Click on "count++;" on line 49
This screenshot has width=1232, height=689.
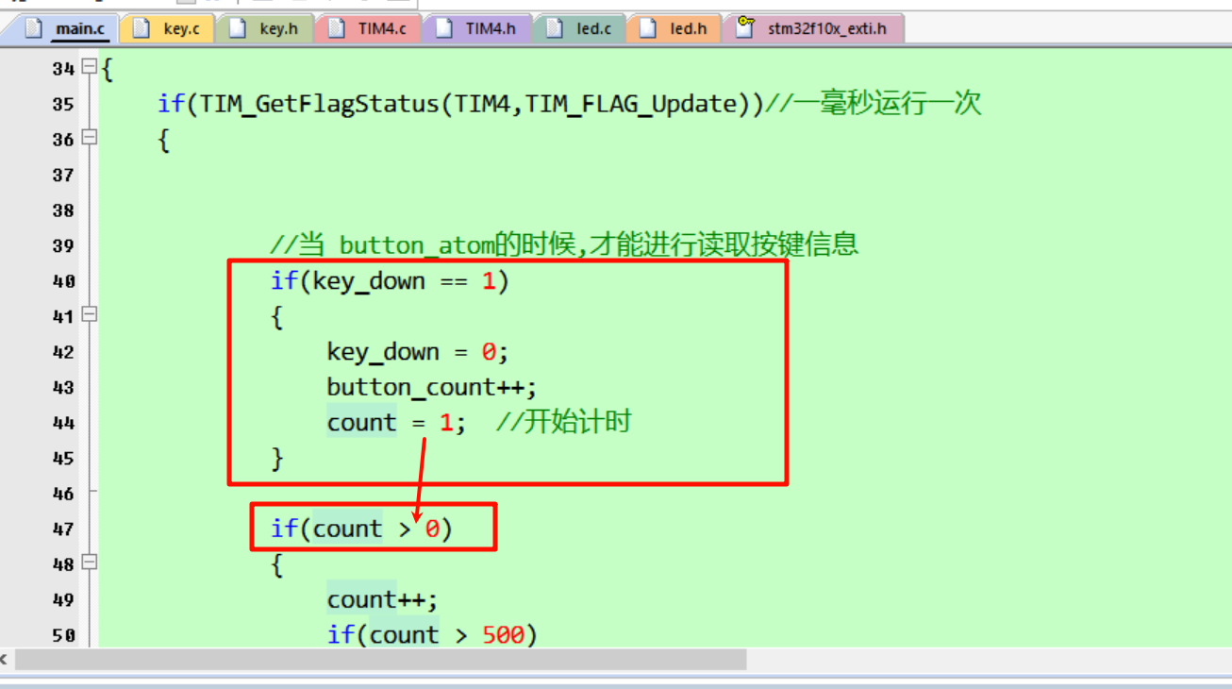(x=382, y=600)
